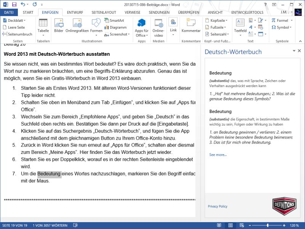Image resolution: width=305 pixels, height=229 pixels.
Task: Click the word count in status bar
Action: 50,226
